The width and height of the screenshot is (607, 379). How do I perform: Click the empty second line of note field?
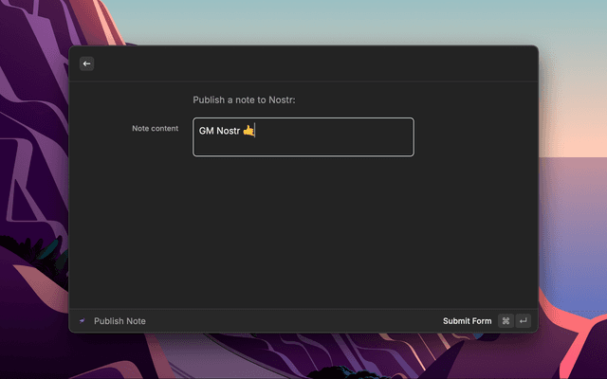point(303,146)
